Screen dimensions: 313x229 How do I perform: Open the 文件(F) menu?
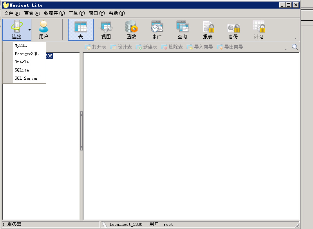click(x=12, y=13)
